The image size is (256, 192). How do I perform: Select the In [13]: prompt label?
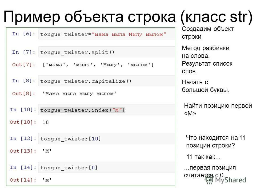click(23, 138)
